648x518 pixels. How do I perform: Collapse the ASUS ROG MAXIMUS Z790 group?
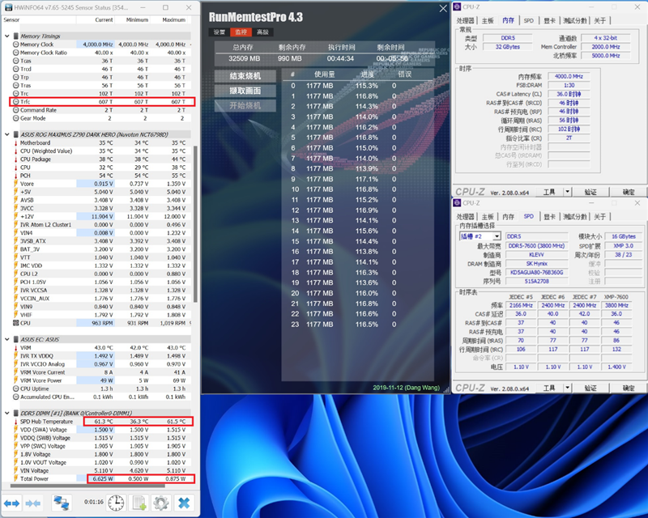pyautogui.click(x=7, y=134)
